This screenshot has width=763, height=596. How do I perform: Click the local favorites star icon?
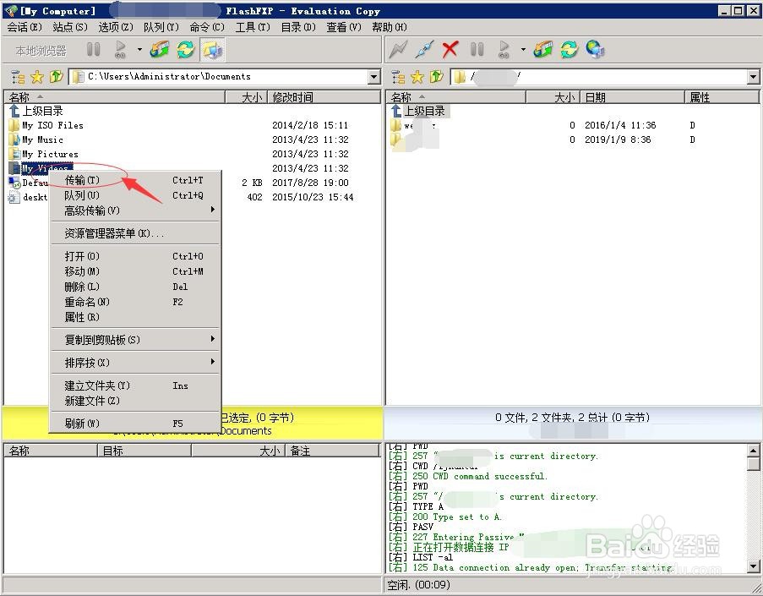(37, 76)
